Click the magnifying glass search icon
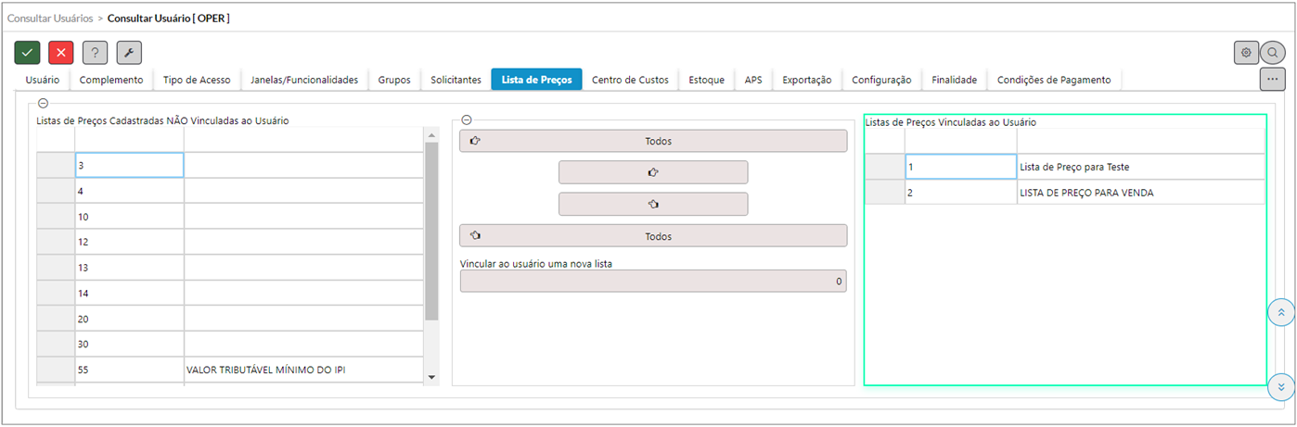Screen dimensions: 1297x427 pos(1273,53)
